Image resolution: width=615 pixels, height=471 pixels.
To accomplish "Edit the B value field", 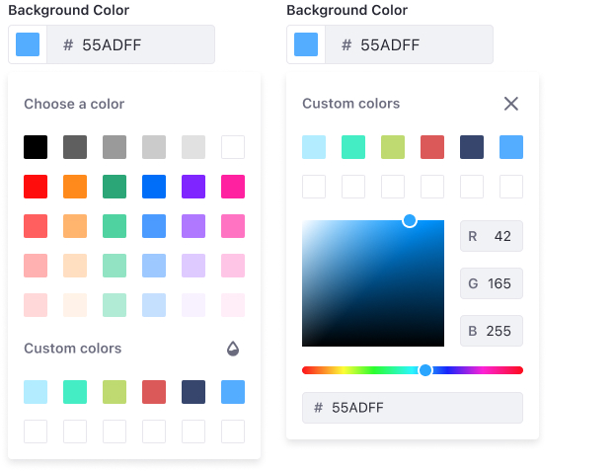I will point(492,331).
